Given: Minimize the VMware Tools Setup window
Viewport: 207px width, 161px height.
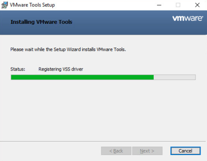Looking at the screenshot, I should pos(159,5).
